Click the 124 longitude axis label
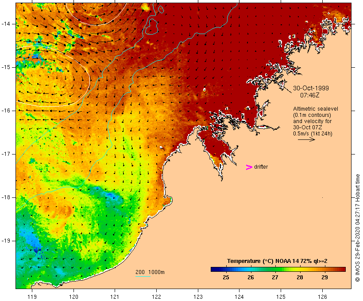The height and width of the screenshot is (301, 363). pyautogui.click(x=239, y=297)
